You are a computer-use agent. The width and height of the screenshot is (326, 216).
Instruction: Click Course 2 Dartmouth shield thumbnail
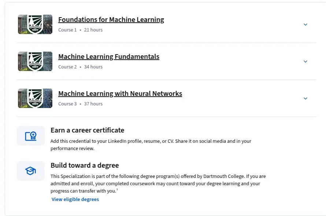(x=35, y=62)
